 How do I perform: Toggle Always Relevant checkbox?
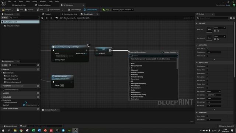click(207, 70)
